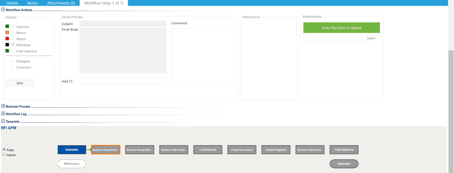Click the black swatch beside Withdraw
454x173 pixels.
click(x=7, y=45)
